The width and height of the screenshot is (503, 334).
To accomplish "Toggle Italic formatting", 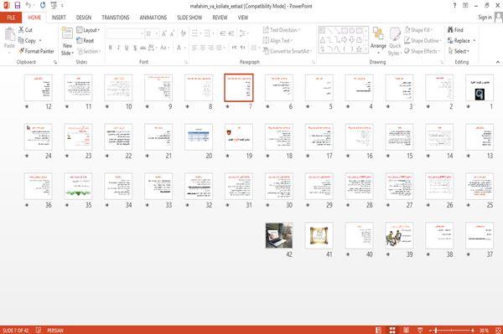I will tap(118, 48).
